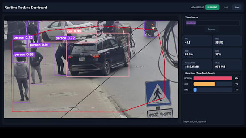Click the Realtime Tracking Dashboard title
The width and height of the screenshot is (246, 138).
point(26,7)
